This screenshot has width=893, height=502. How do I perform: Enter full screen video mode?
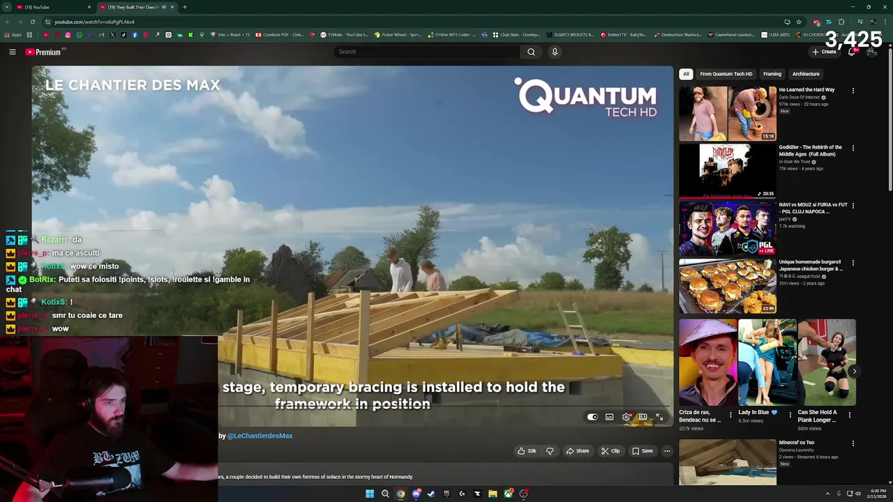(x=659, y=417)
